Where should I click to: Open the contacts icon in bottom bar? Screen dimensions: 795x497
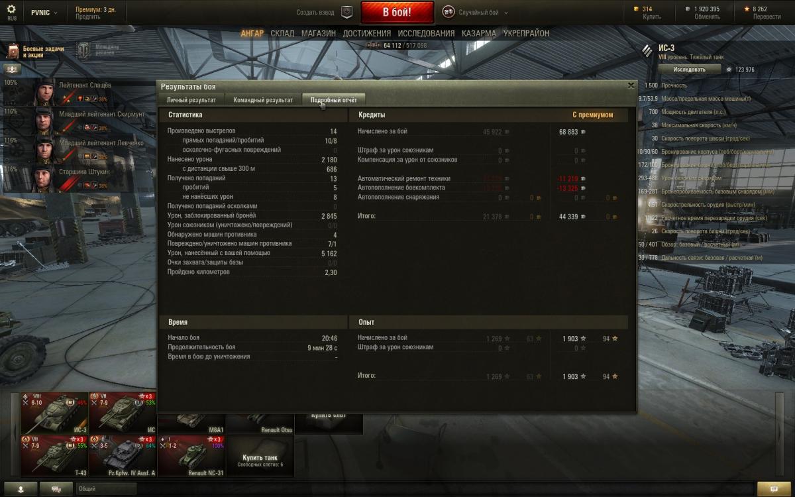coord(20,488)
